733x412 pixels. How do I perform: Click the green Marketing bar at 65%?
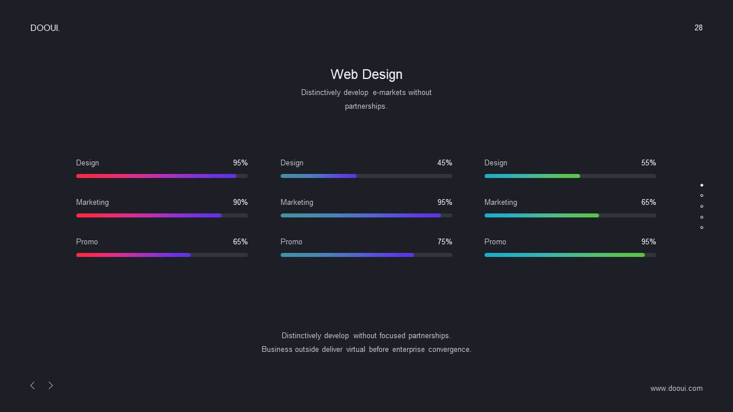pyautogui.click(x=542, y=216)
